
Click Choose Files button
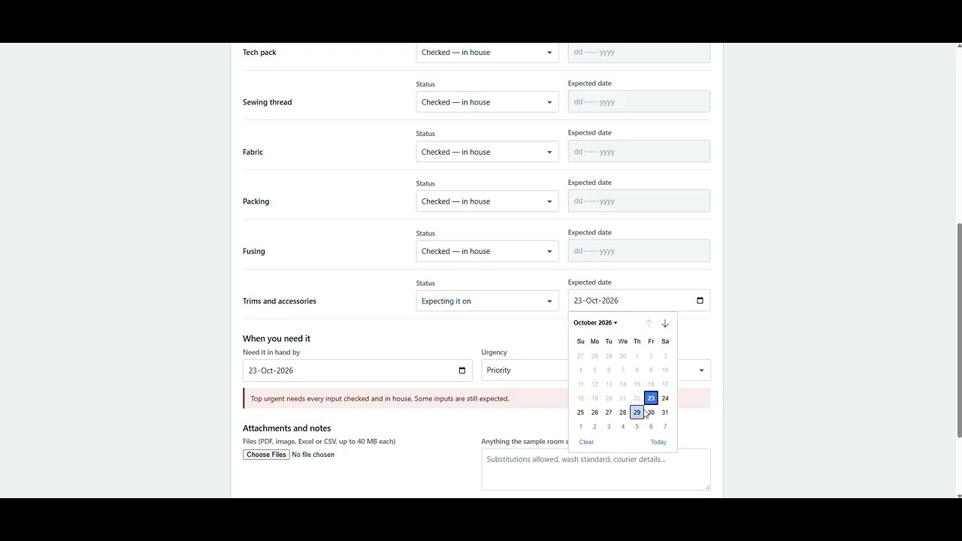(x=266, y=455)
